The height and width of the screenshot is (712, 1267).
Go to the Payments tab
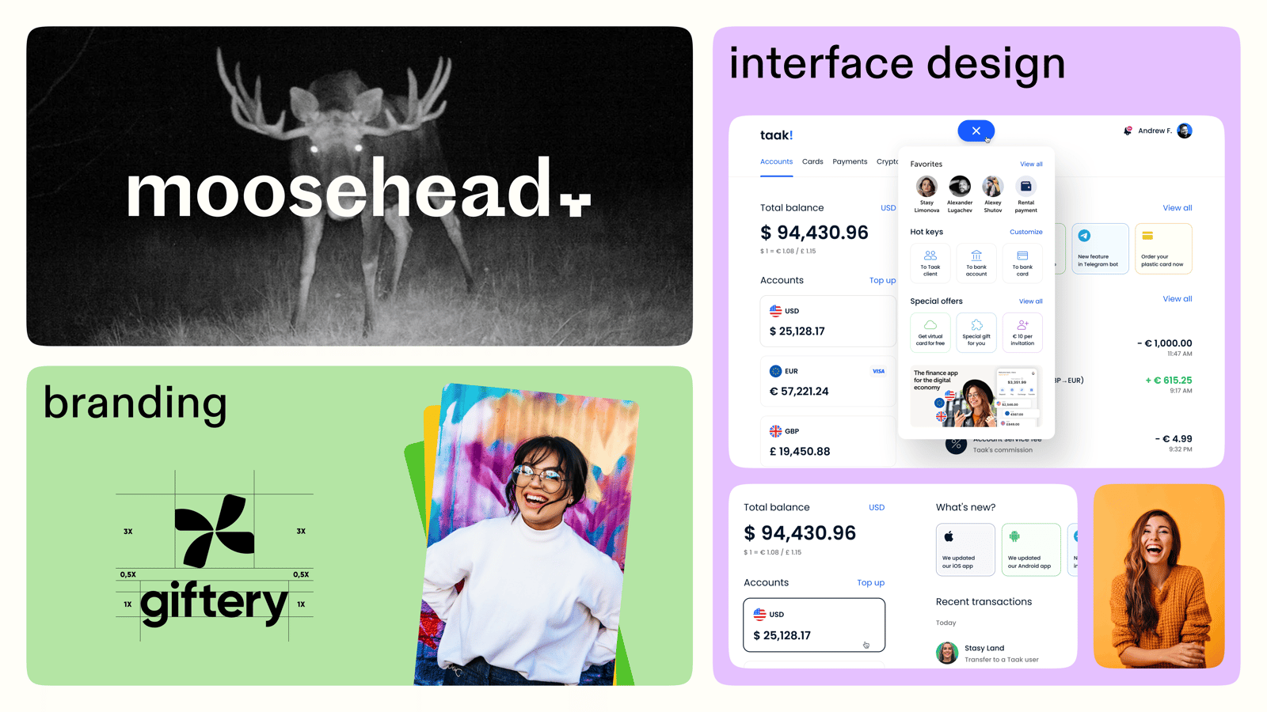(850, 161)
